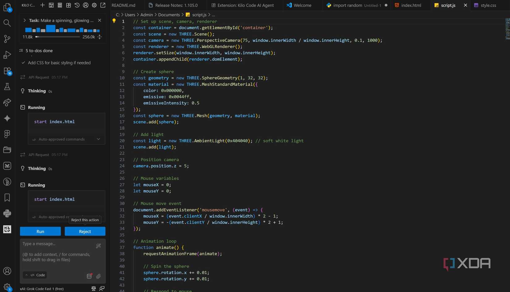
Task: Switch to the style.css tab
Action: [488, 5]
